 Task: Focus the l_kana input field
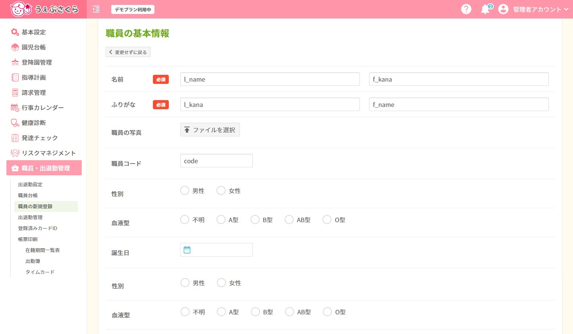270,104
